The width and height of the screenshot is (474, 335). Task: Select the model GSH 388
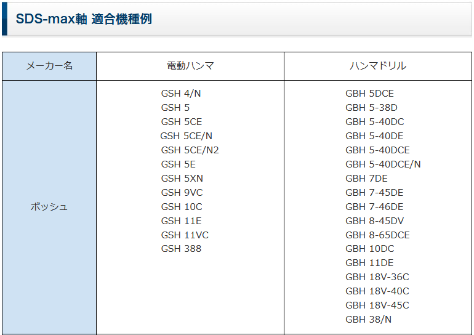coord(181,249)
